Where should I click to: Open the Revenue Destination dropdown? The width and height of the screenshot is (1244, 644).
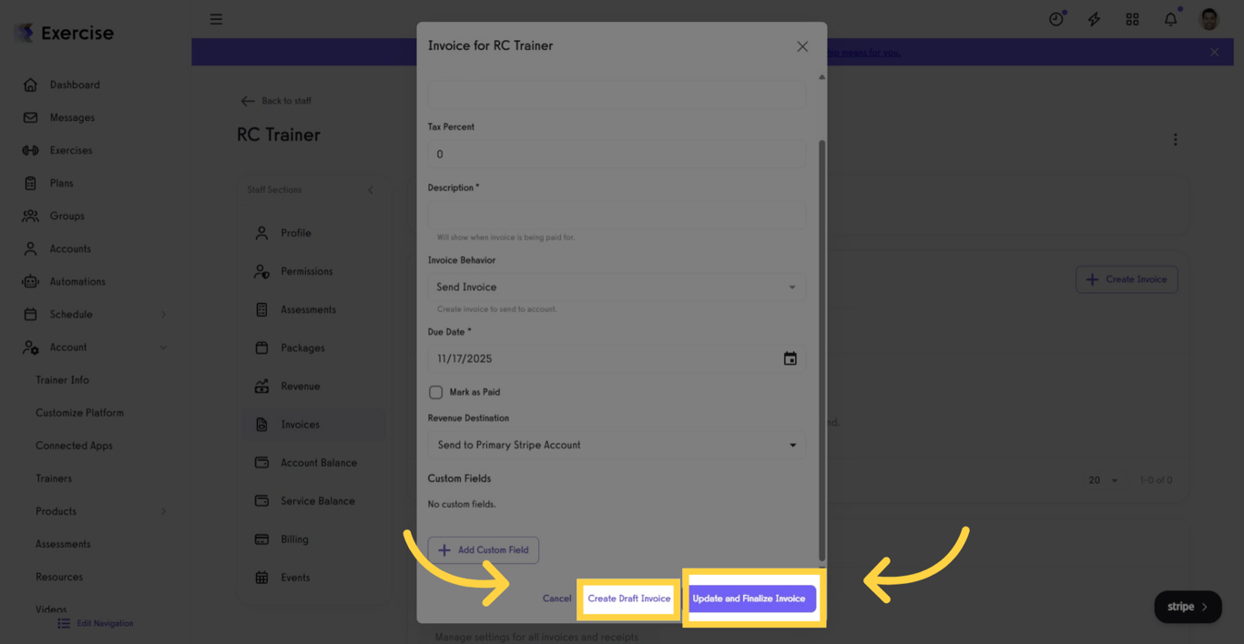(x=617, y=445)
